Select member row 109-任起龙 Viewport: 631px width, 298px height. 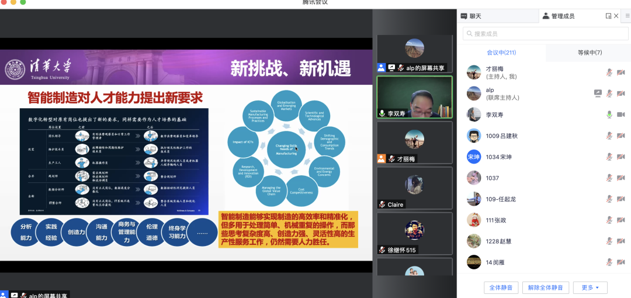544,199
